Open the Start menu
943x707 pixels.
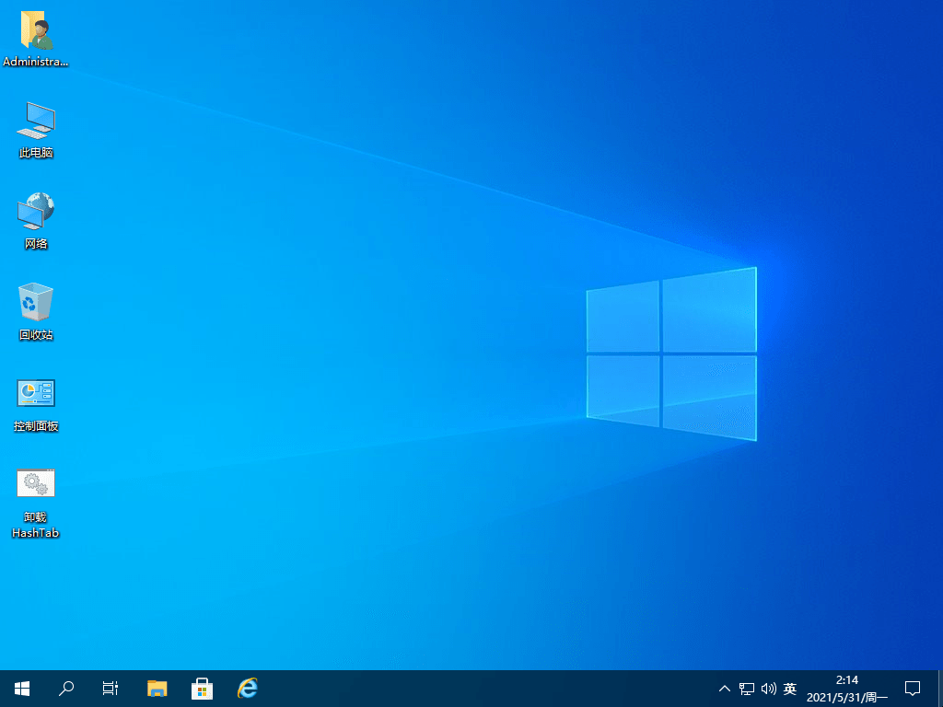click(x=21, y=688)
